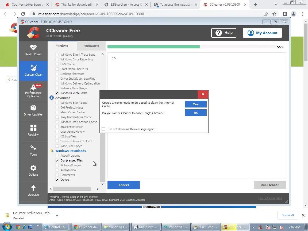Viewport: 308px width, 231px height.
Task: Open Chrome three-dot menu
Action: [302, 14]
